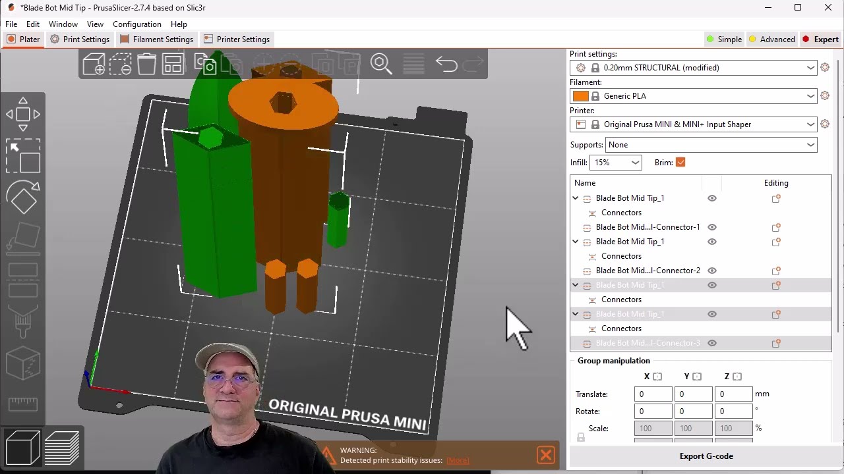Select the Move gizmo tool
The image size is (844, 474).
(x=23, y=115)
